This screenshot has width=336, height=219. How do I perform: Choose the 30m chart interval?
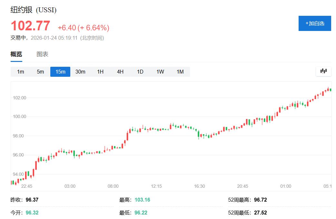(x=80, y=72)
